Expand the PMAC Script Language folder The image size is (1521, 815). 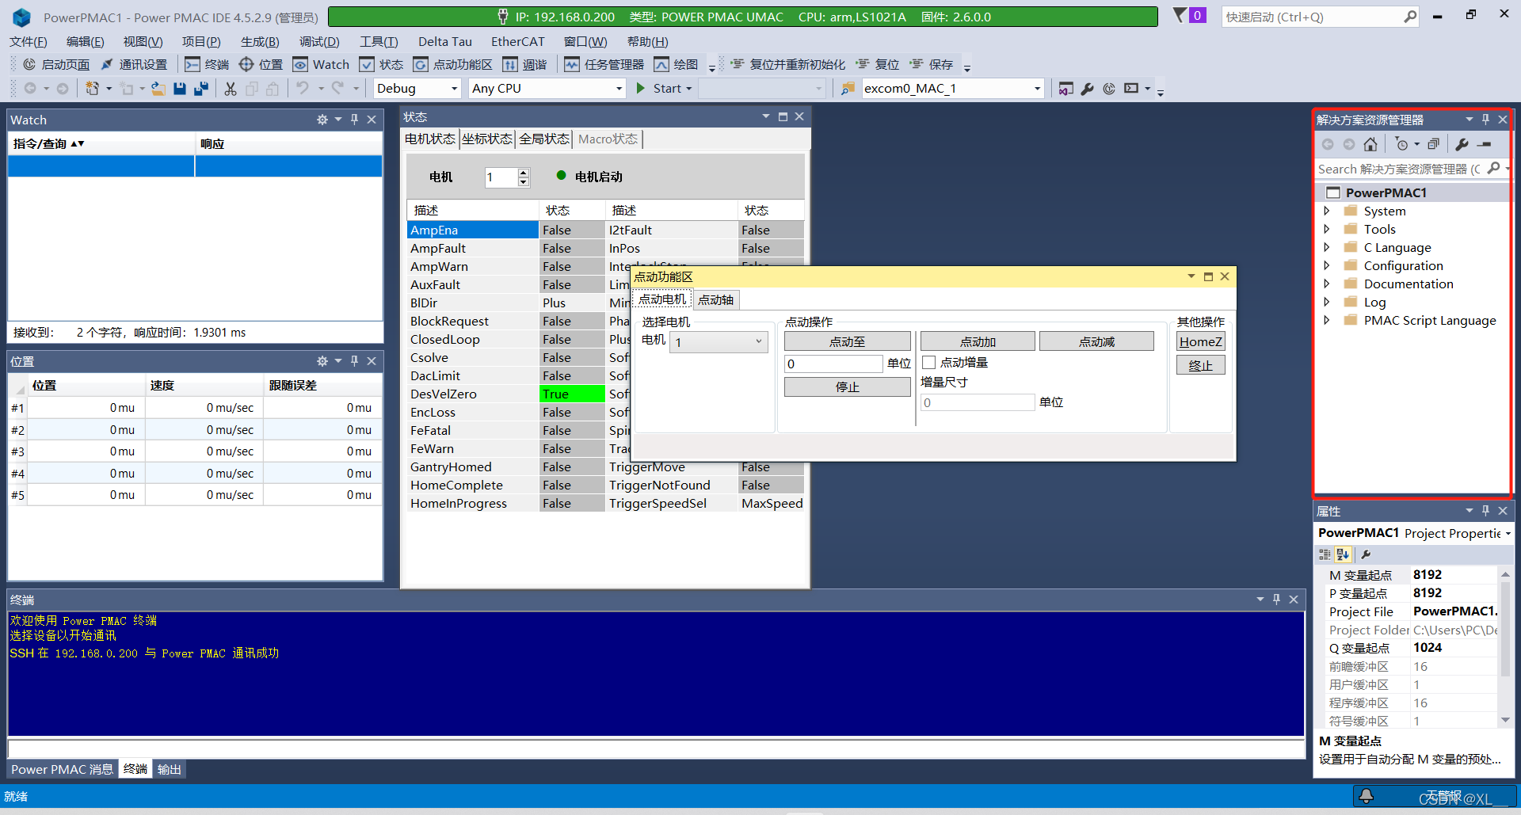click(1327, 321)
